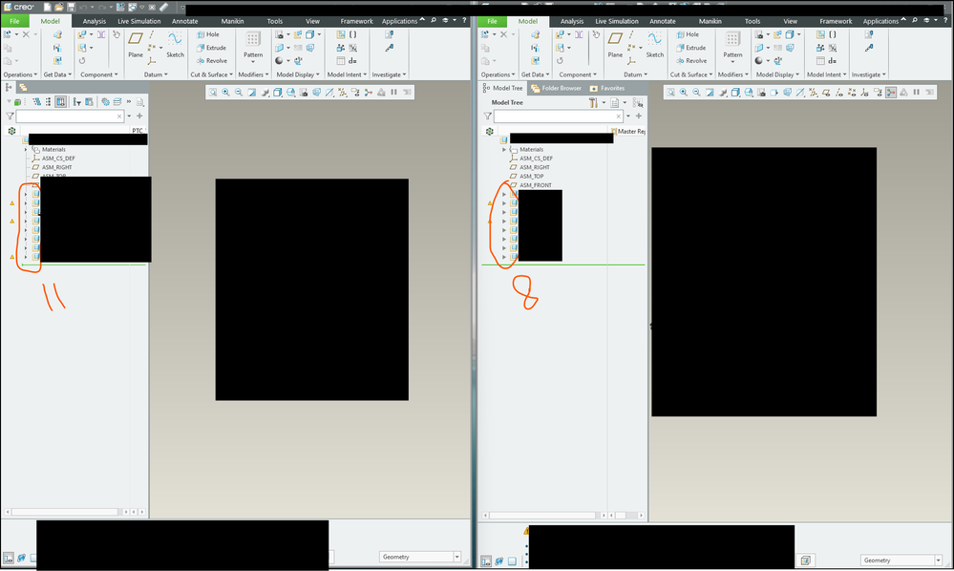
Task: Open Cut & Surface dropdown in left window
Action: [x=211, y=74]
